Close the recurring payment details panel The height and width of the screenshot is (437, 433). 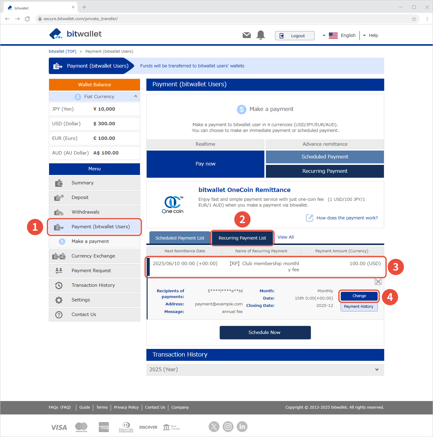tap(378, 282)
